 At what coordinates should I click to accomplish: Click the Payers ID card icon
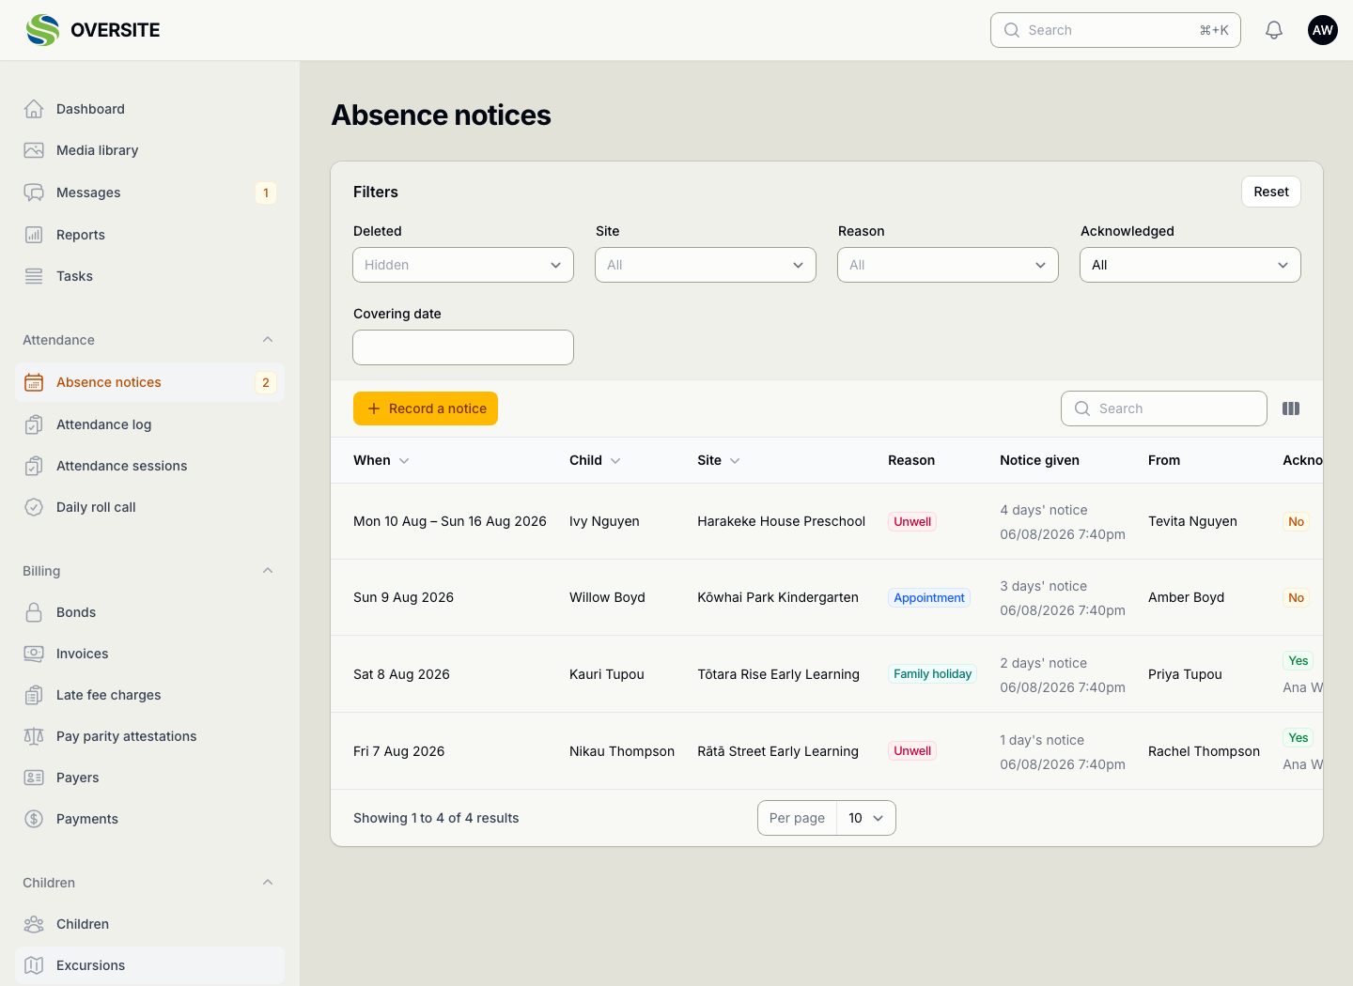click(34, 778)
